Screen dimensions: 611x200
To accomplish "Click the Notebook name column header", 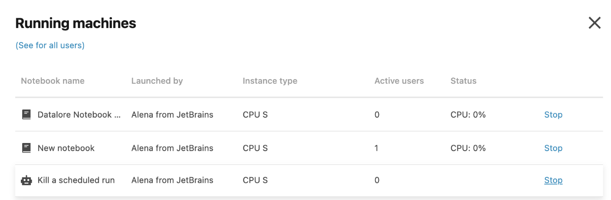I will (53, 81).
